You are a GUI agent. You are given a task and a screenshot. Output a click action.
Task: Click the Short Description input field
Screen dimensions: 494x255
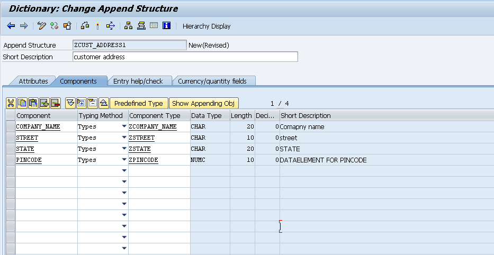click(185, 57)
